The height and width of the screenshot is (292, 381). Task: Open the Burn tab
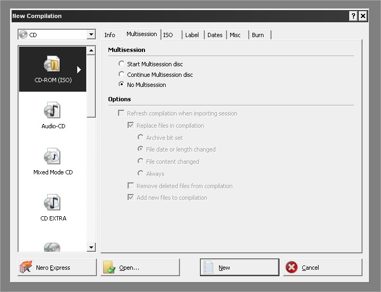coord(258,35)
